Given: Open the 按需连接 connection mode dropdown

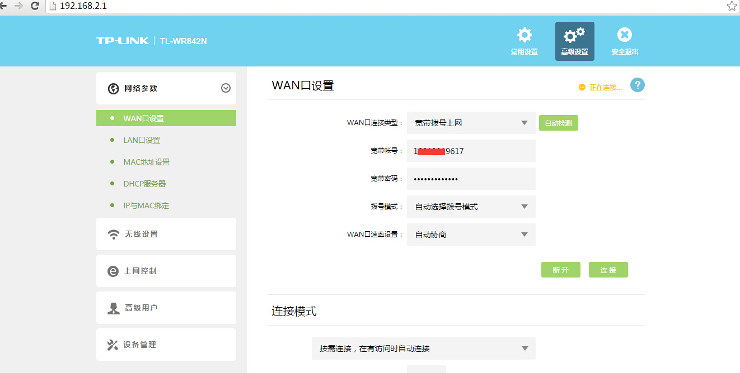Looking at the screenshot, I should pyautogui.click(x=424, y=348).
